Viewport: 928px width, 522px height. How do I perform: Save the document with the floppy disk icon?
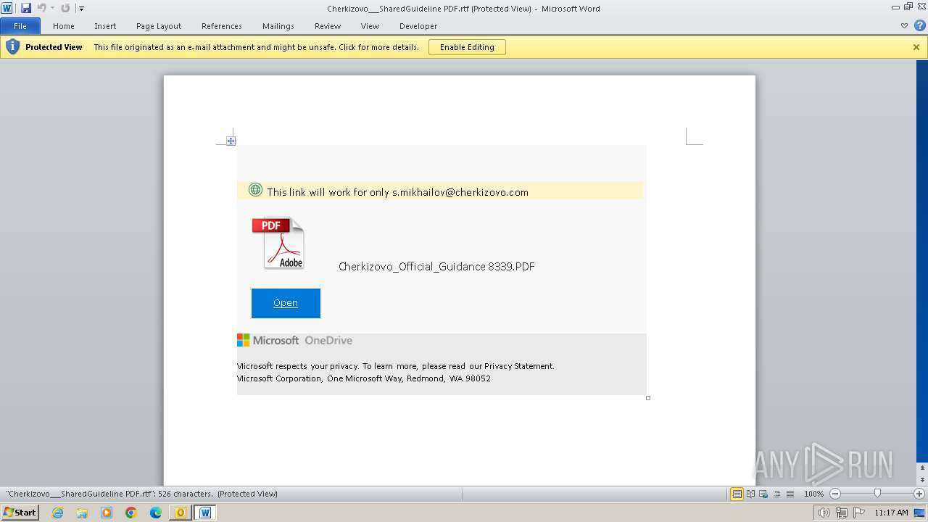point(26,8)
